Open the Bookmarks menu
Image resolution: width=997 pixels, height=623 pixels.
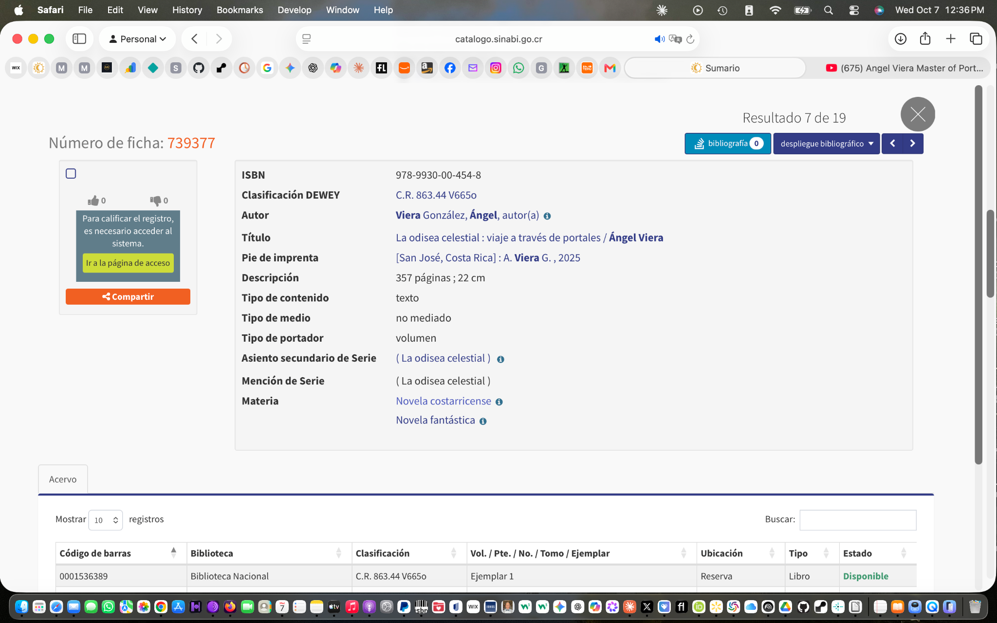240,10
